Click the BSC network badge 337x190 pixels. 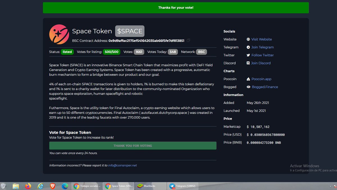201,52
